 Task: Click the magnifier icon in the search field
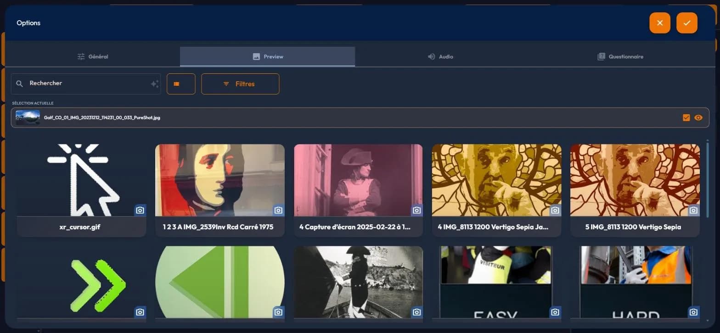(x=19, y=84)
